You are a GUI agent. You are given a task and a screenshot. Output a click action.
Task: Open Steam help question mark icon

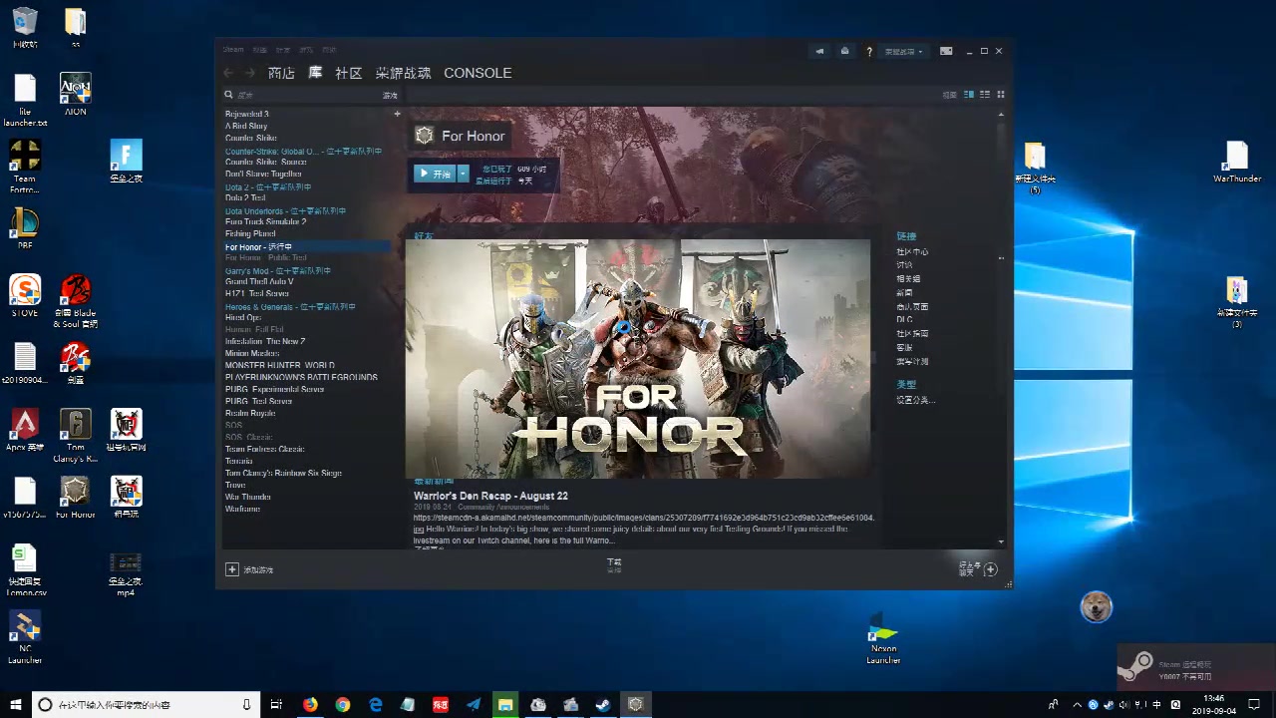pos(869,51)
